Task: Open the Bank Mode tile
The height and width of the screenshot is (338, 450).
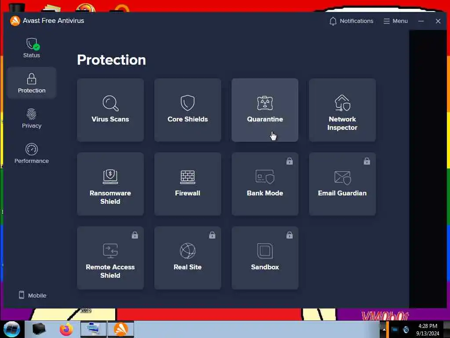Action: tap(265, 184)
